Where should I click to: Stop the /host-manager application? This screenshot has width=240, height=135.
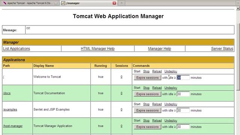(146, 121)
